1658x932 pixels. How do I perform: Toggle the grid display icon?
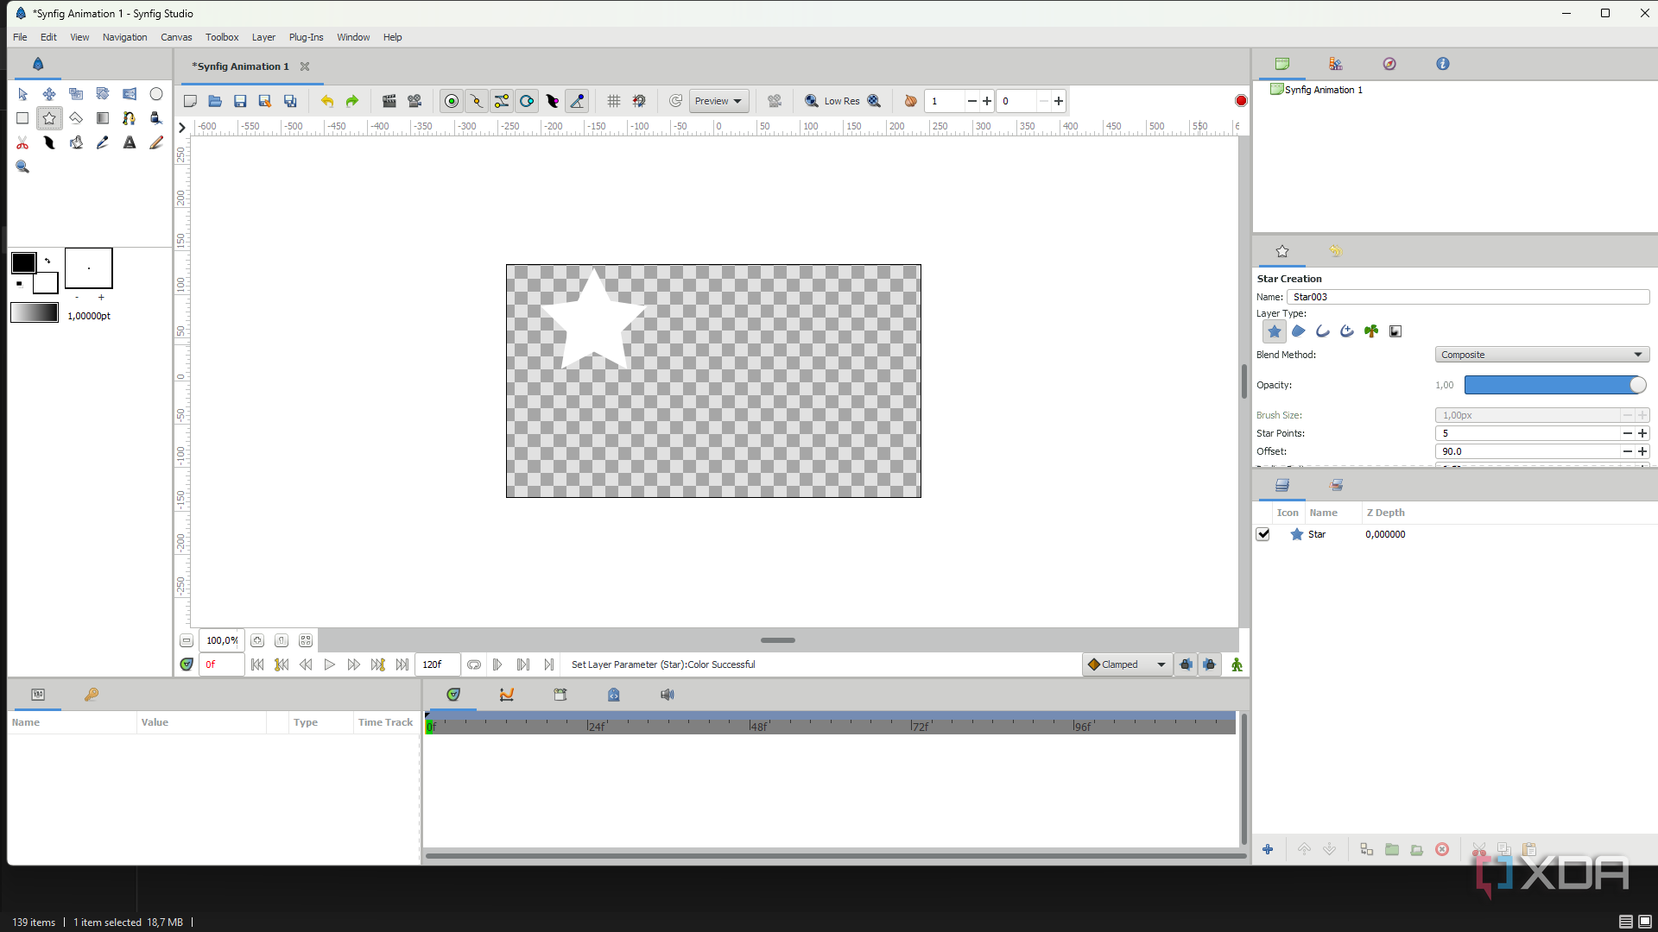614,101
